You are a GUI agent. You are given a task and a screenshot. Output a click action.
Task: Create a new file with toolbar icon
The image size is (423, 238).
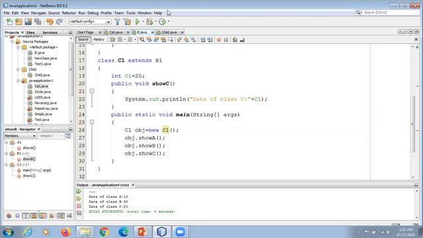[9, 22]
